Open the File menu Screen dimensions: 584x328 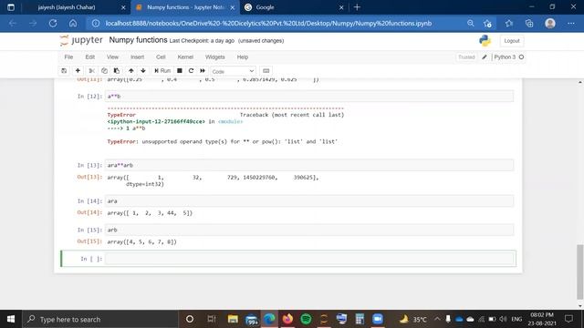[68, 56]
